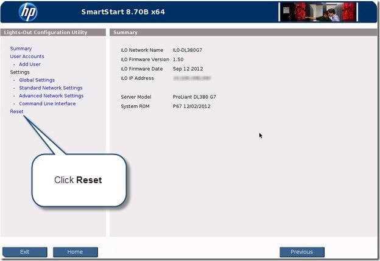
Task: Open the Summary link in sidebar
Action: (21, 49)
